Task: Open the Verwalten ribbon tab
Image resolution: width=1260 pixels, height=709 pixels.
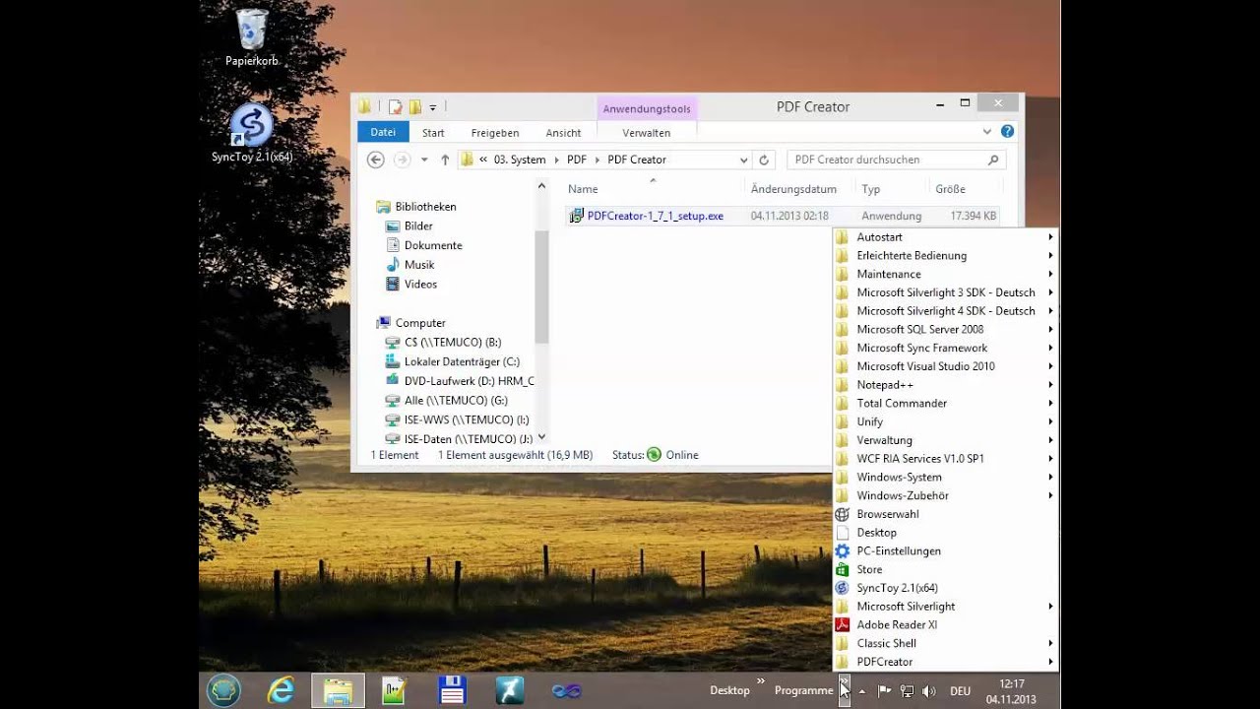Action: pos(647,132)
